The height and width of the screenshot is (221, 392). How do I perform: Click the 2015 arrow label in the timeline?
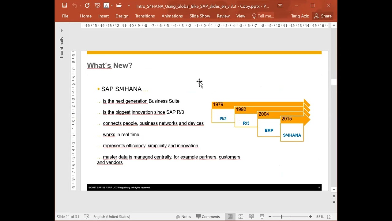click(x=287, y=119)
